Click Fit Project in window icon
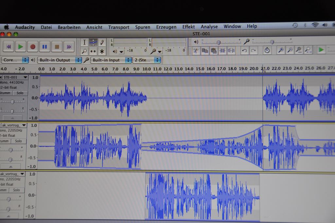Viewport: 335px width, 223px height. point(308,50)
